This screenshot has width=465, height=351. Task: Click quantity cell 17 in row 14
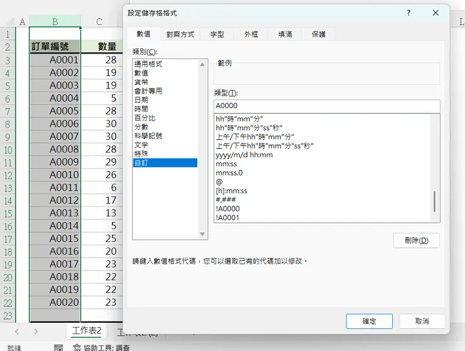coord(102,200)
